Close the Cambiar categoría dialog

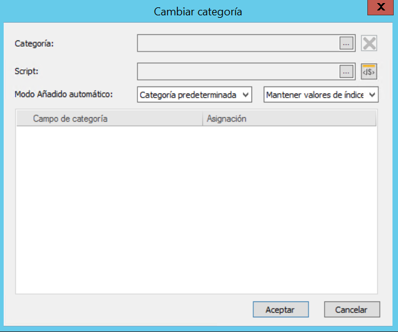pyautogui.click(x=380, y=7)
